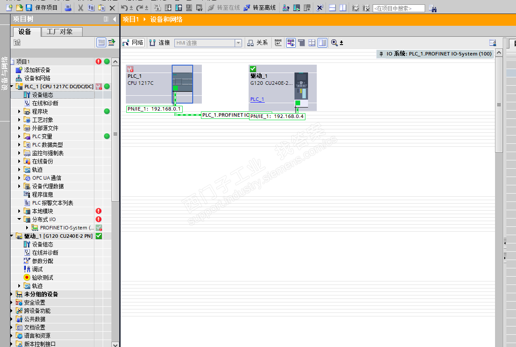Save the project via 保存项目

pos(42,7)
